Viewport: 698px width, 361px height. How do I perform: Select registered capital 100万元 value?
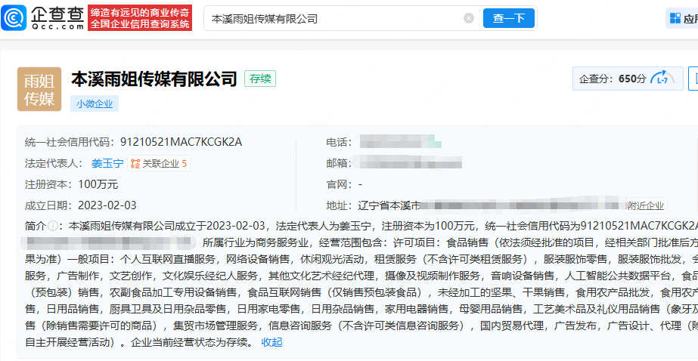[x=98, y=184]
